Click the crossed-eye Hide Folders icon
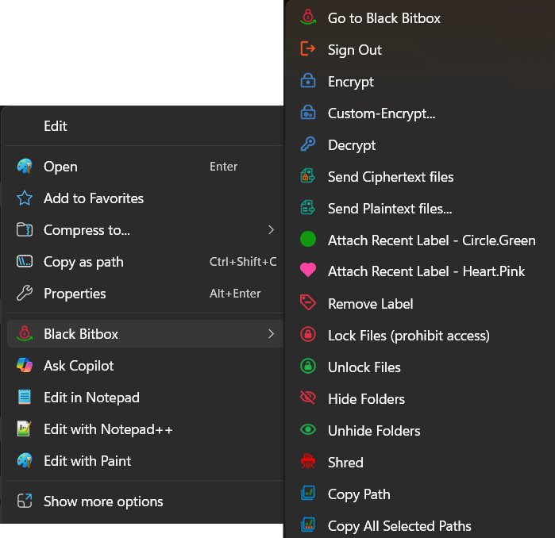 308,398
